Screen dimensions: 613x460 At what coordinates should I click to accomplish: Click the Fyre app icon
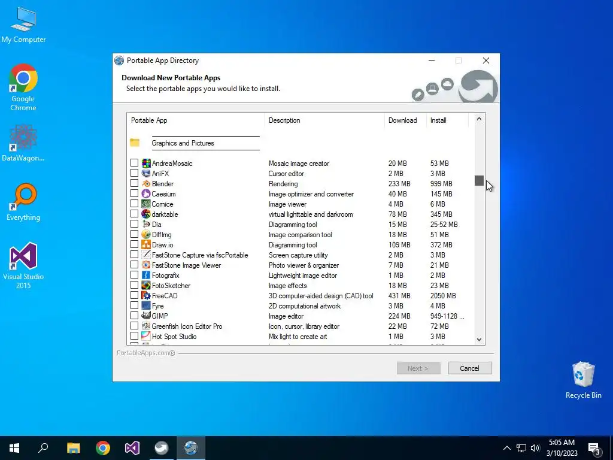(x=146, y=305)
